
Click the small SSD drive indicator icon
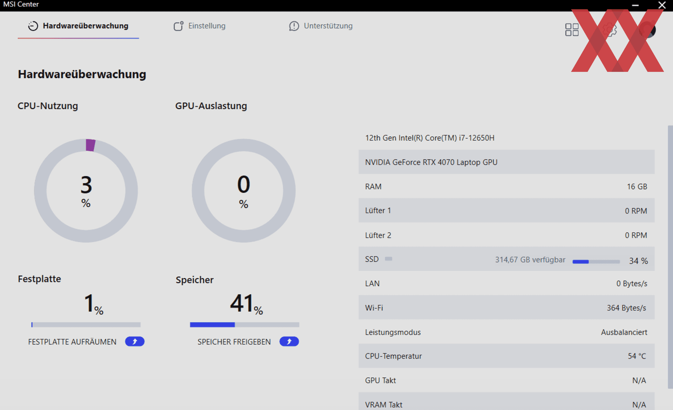click(388, 259)
